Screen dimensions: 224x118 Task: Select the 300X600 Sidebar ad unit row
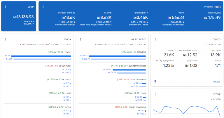pos(112,69)
